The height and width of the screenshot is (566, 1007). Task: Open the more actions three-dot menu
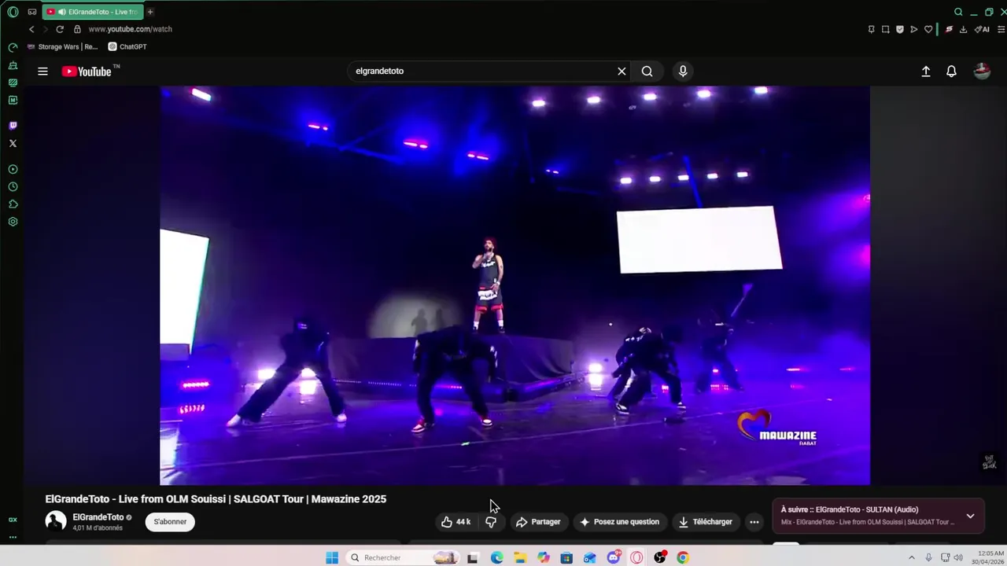(754, 522)
